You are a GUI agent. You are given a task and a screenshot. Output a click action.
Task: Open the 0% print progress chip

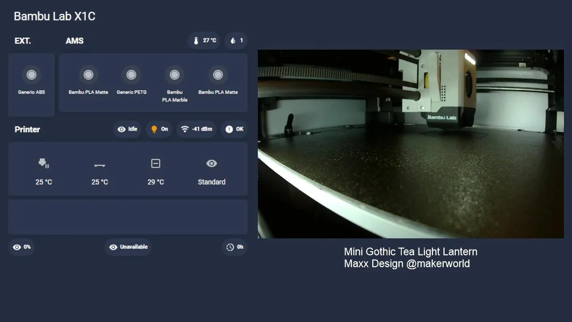[x=21, y=247]
